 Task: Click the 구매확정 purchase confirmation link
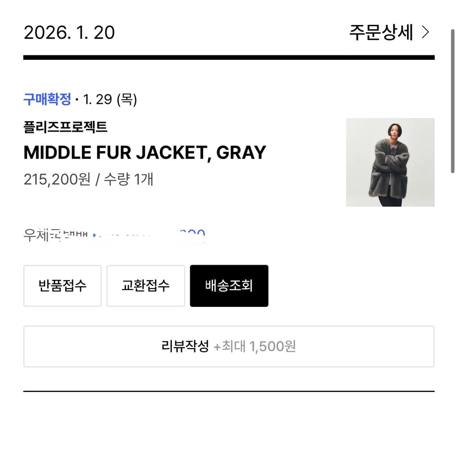click(47, 99)
